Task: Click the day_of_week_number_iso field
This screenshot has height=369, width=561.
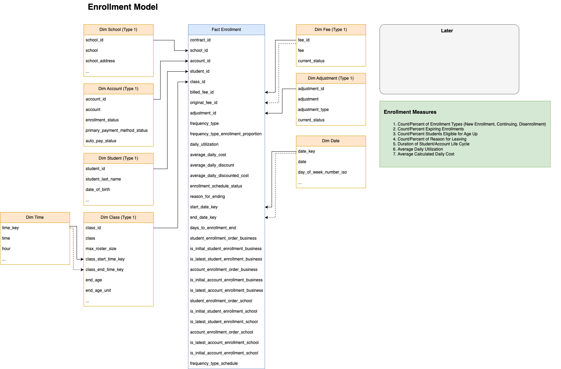Action: point(322,172)
